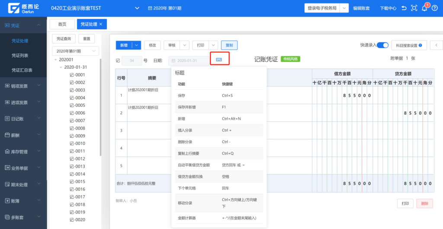
Task: Open the notification bell icon
Action: [x=424, y=9]
